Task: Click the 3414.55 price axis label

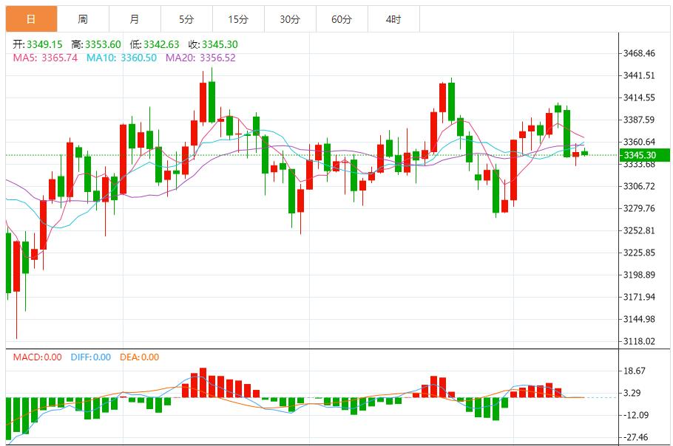Action: [639, 97]
